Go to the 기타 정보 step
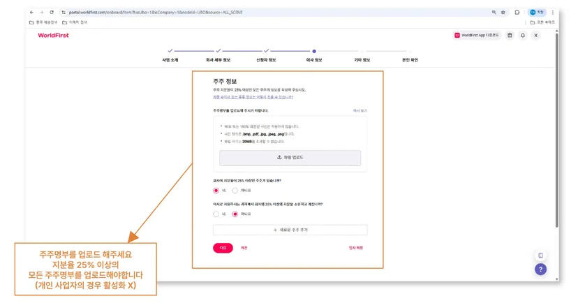 tap(362, 60)
